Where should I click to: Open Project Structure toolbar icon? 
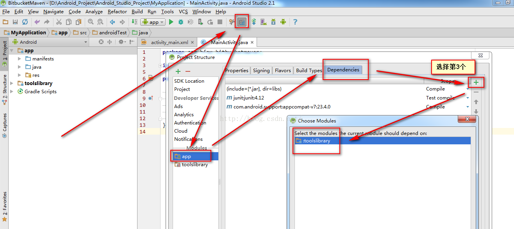click(x=242, y=22)
